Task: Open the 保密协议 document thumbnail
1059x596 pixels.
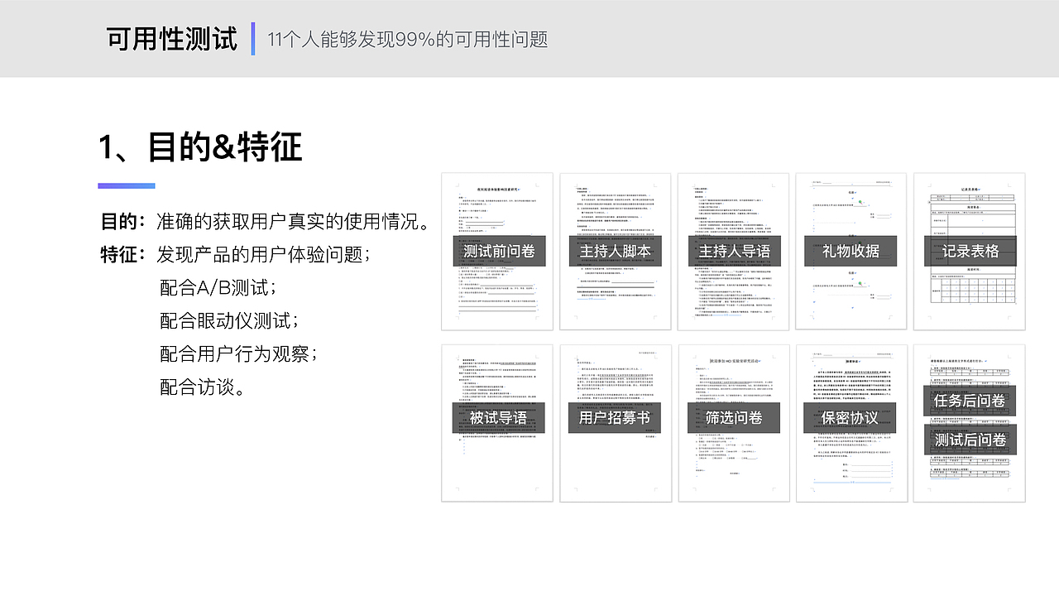Action: 851,423
